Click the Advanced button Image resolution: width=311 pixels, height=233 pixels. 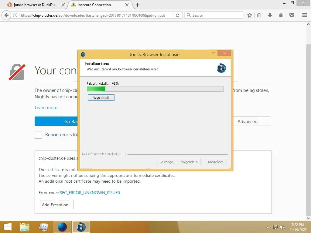(251, 121)
